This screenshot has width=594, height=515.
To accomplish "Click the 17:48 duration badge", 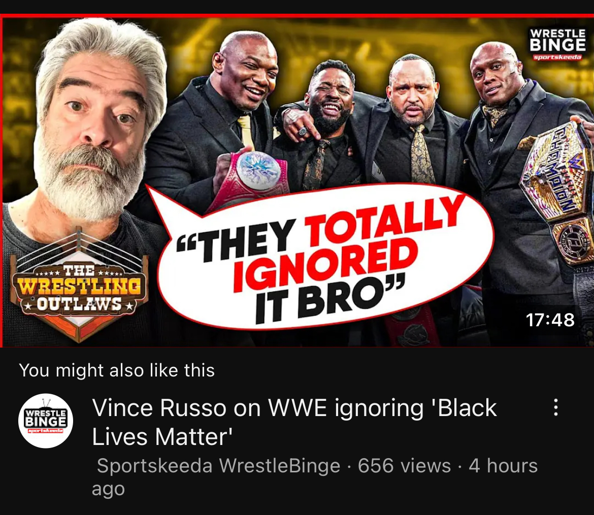I will point(550,320).
